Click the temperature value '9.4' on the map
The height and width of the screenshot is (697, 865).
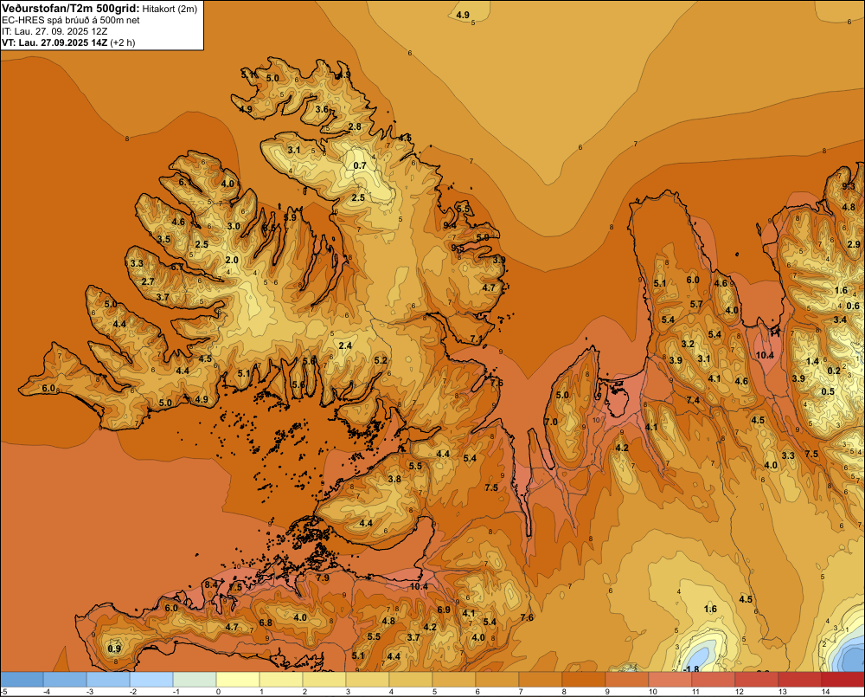(x=450, y=225)
